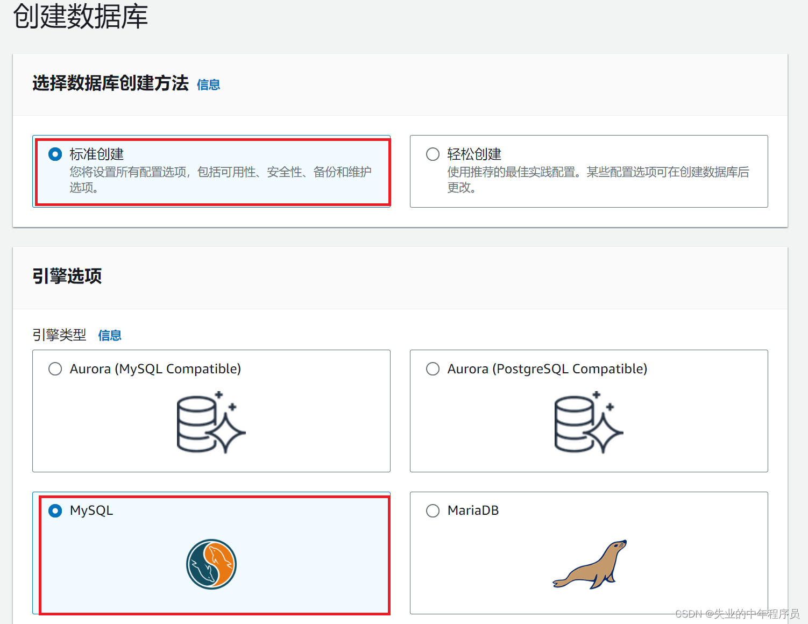Click the 标准创建 option description text
Screen dimensions: 808x624
[x=221, y=180]
